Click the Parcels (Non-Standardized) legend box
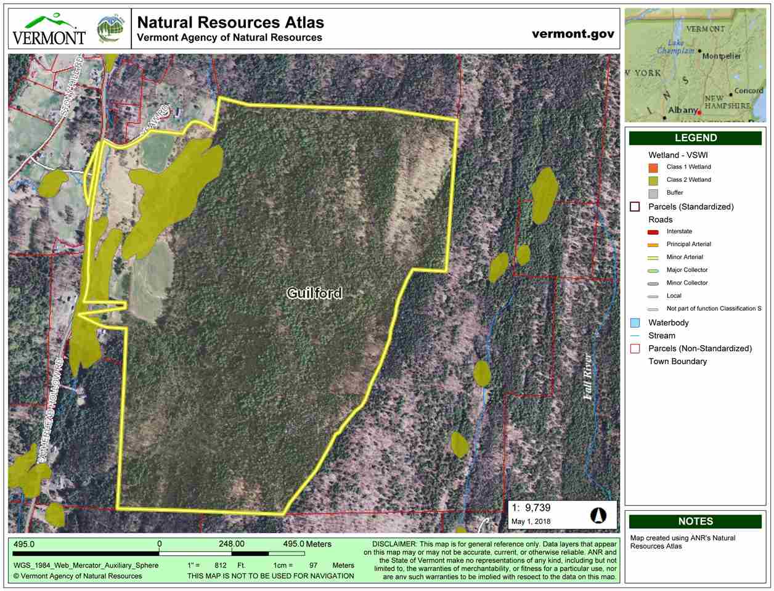Viewport: 774px width, 591px height. click(635, 349)
